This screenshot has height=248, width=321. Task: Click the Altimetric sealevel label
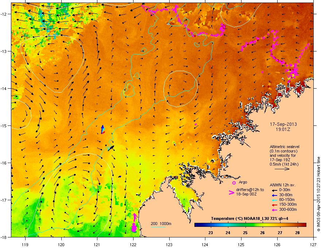pyautogui.click(x=285, y=147)
